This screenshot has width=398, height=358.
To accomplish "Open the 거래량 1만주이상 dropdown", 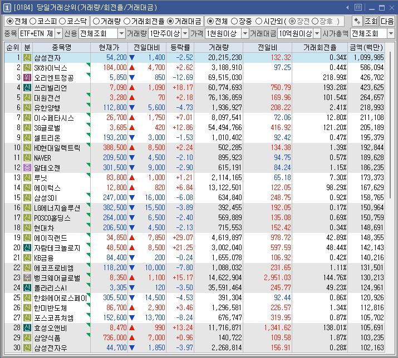I will 185,33.
